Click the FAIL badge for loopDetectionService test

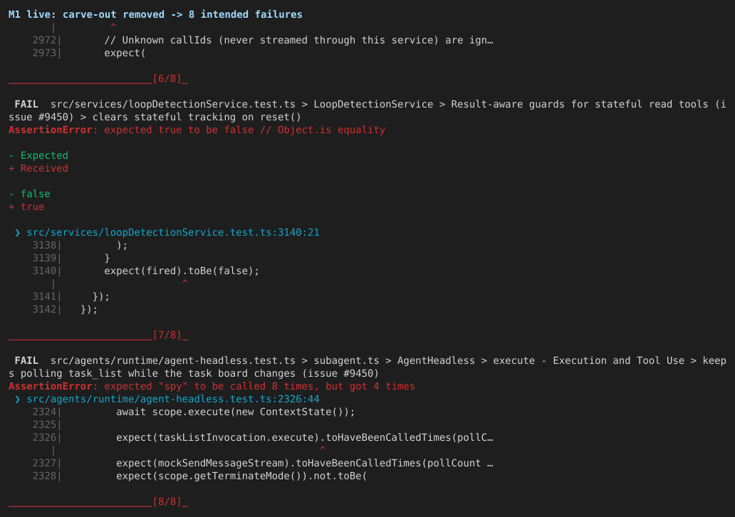coord(26,104)
